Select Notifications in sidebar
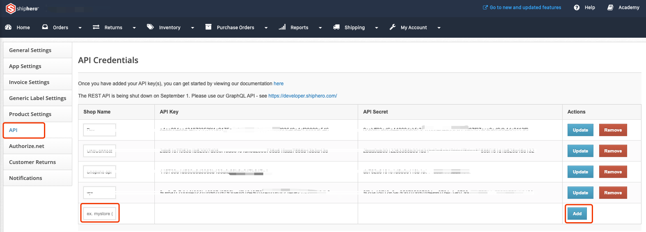646x232 pixels. pyautogui.click(x=37, y=178)
